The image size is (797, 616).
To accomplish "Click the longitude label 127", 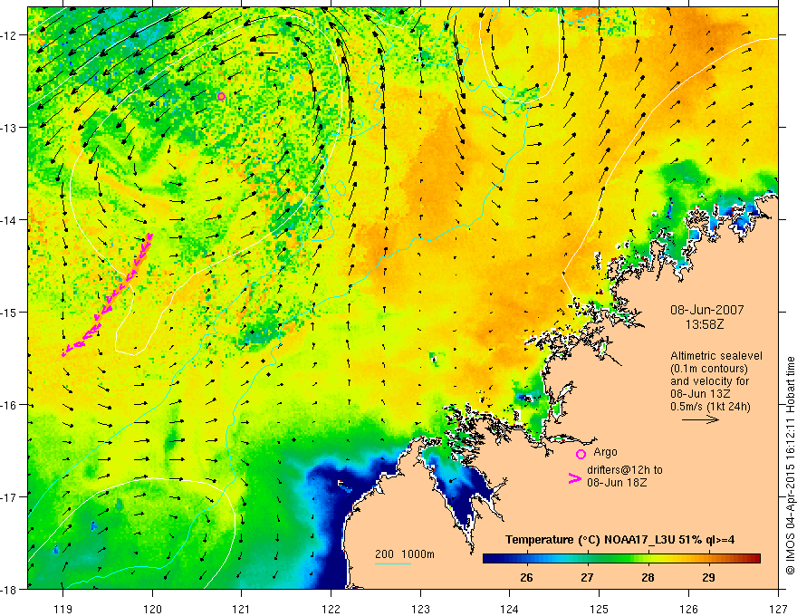I will point(778,609).
